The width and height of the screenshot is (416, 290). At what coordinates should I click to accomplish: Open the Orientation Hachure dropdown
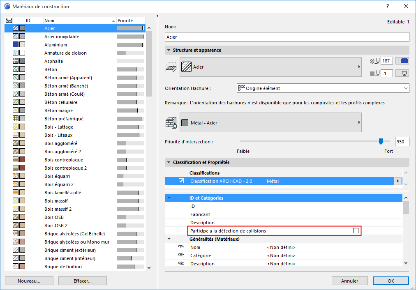pyautogui.click(x=404, y=88)
